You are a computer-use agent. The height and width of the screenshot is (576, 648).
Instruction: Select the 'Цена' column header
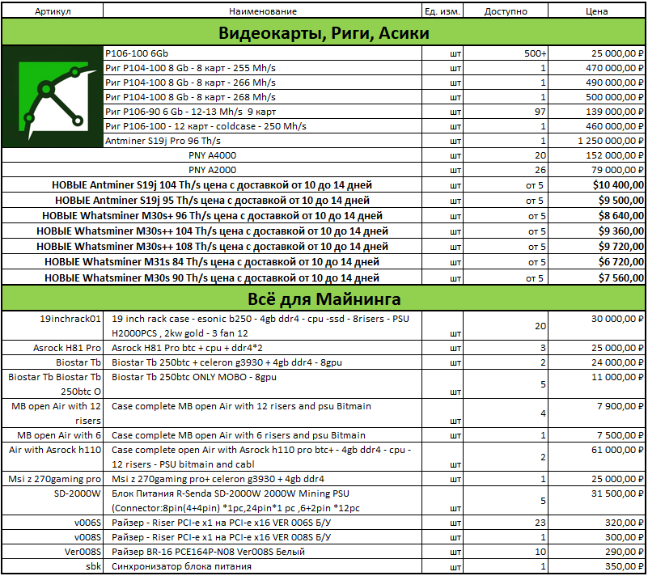pos(596,11)
